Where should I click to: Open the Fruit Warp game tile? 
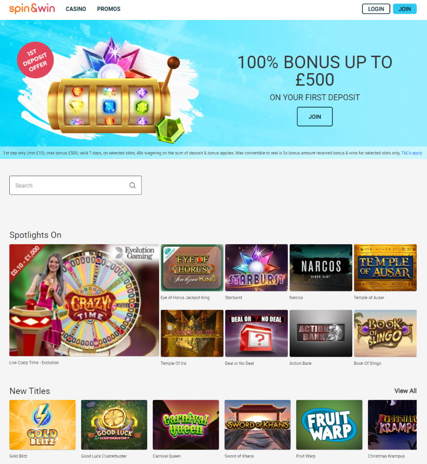coord(329,425)
